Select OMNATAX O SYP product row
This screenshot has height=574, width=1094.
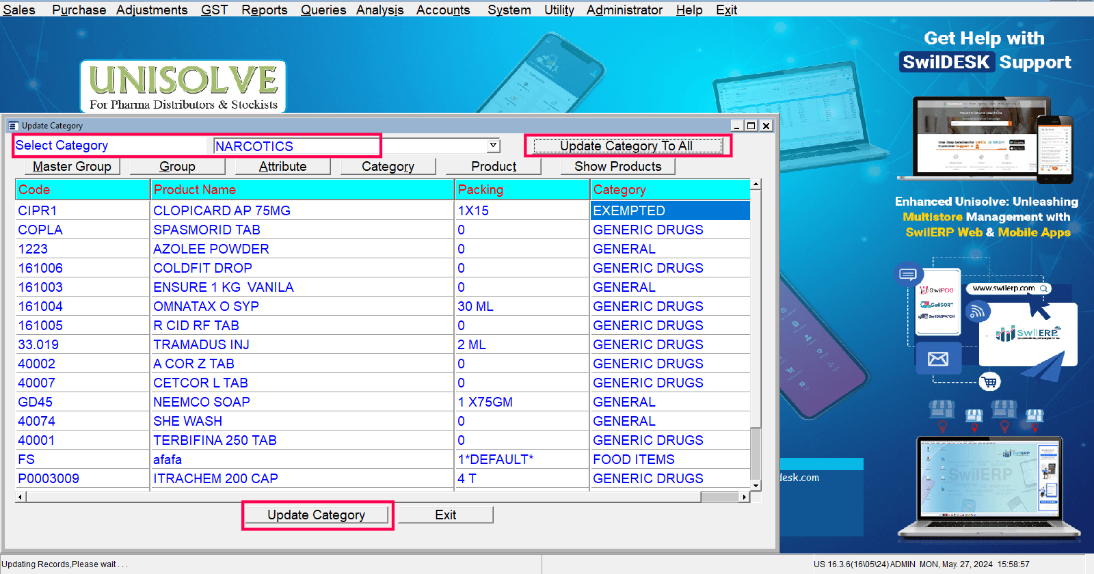pos(303,306)
